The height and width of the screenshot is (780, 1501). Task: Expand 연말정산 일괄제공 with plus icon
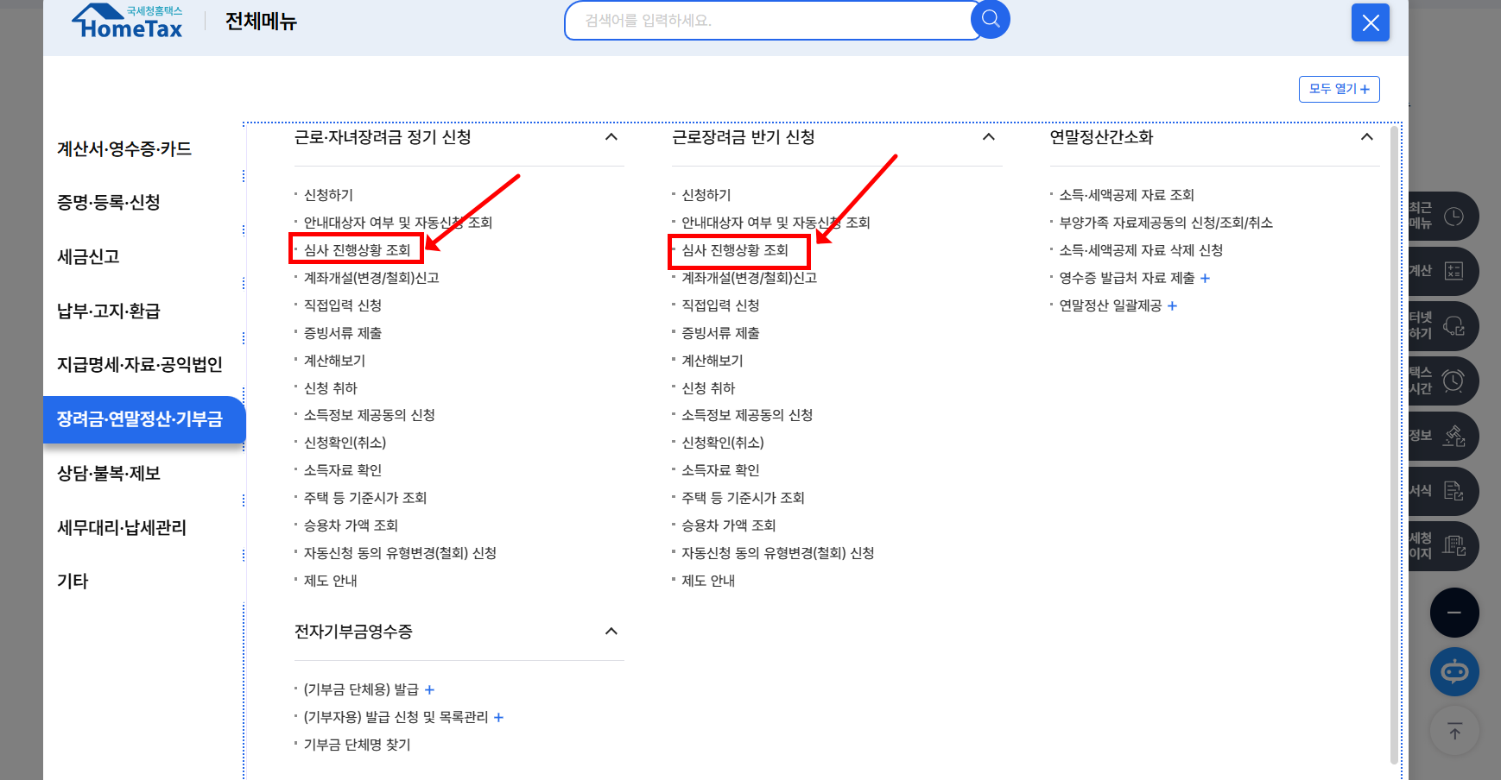click(1172, 305)
